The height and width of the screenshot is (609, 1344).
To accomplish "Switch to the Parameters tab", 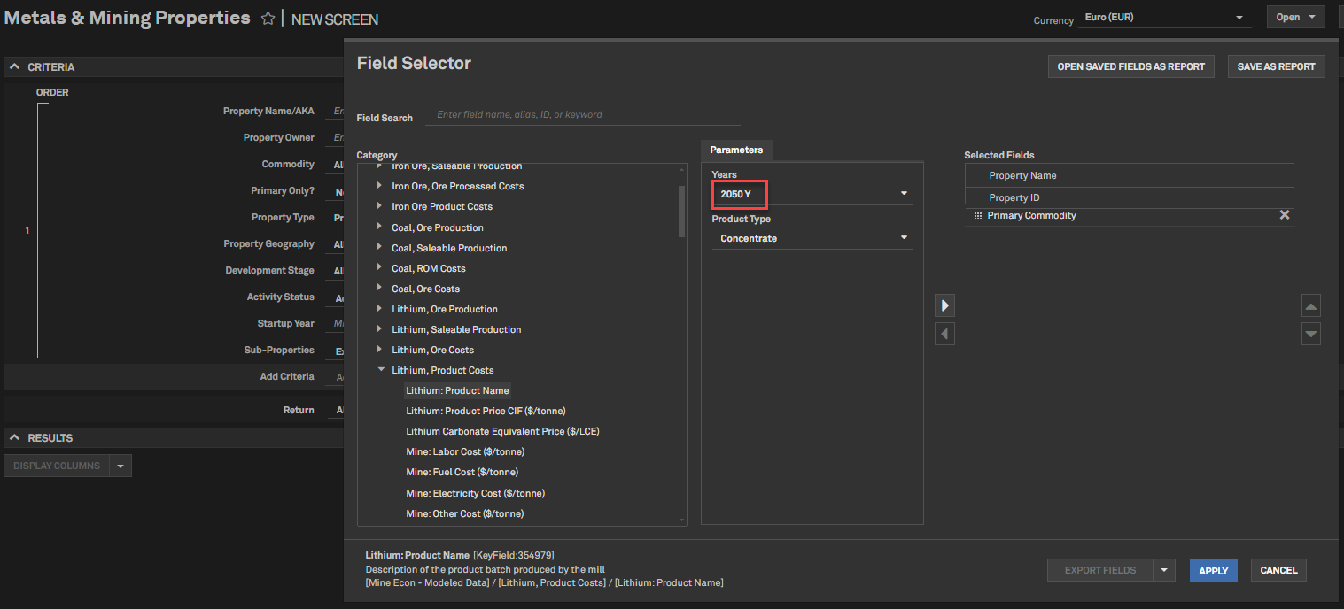I will pos(736,150).
